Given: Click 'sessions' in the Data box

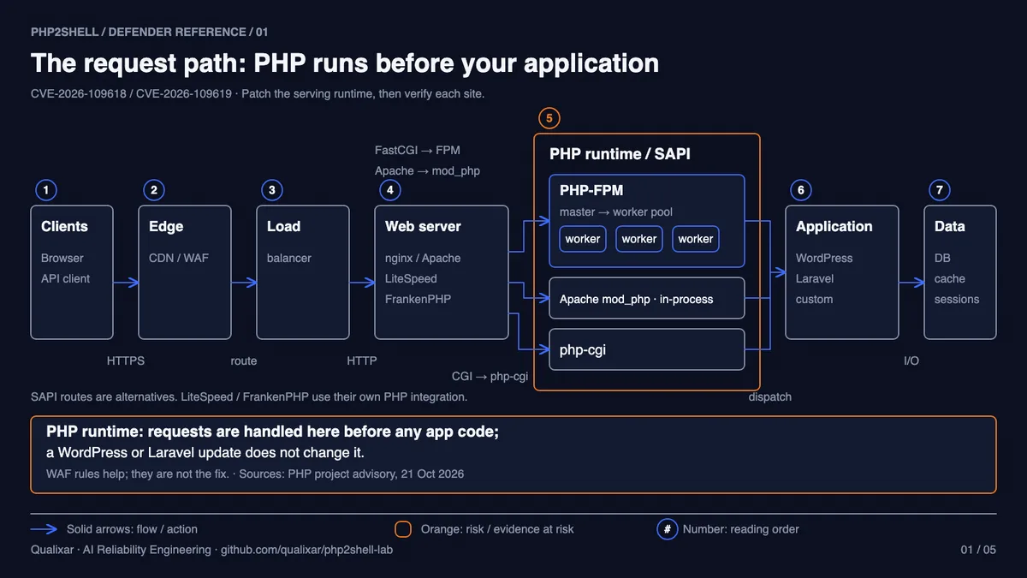Looking at the screenshot, I should tap(957, 299).
